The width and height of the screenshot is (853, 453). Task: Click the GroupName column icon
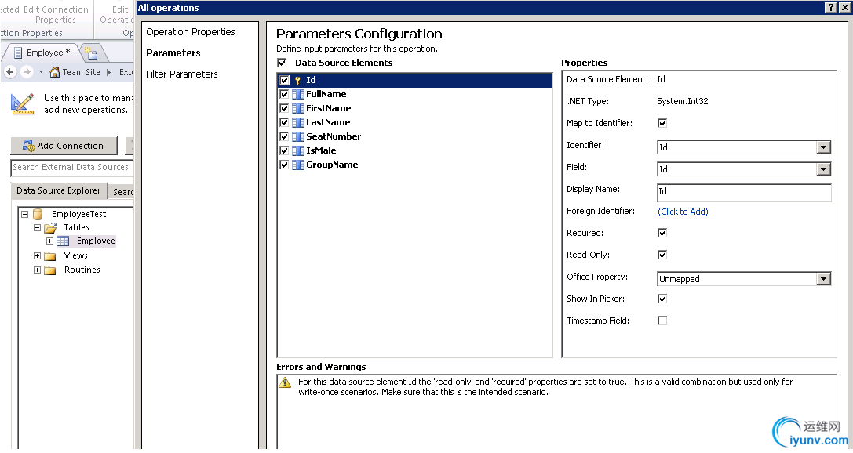[298, 165]
